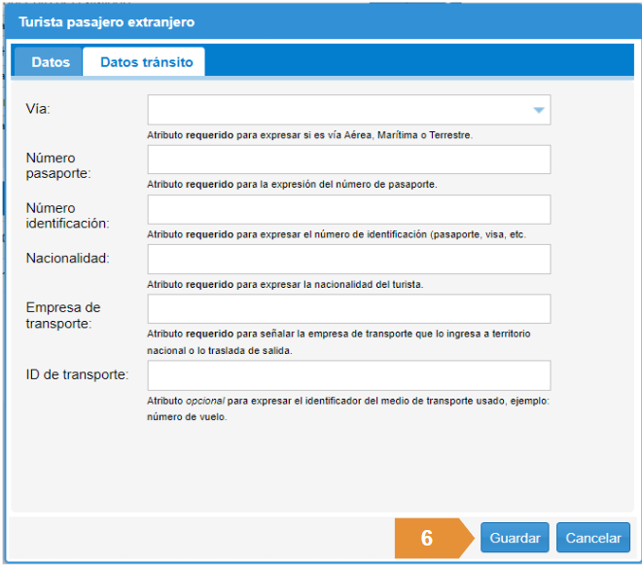The width and height of the screenshot is (642, 565).
Task: Click the Empresa de transporte field
Action: click(x=349, y=308)
